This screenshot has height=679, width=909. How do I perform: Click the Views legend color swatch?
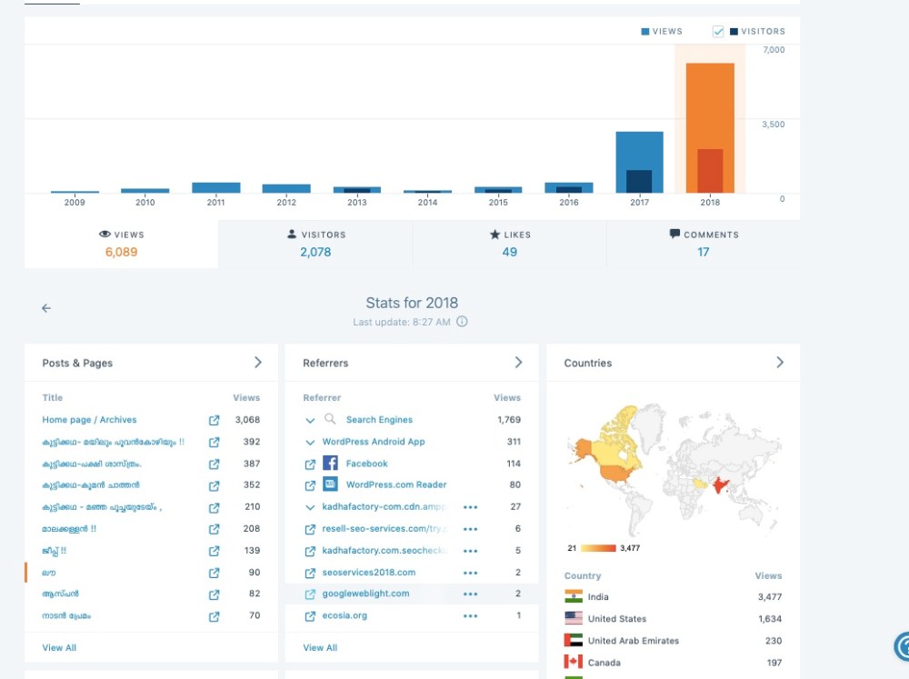point(645,31)
